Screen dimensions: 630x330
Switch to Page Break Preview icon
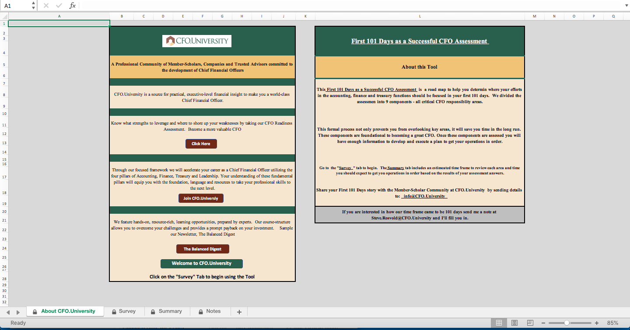coord(530,323)
